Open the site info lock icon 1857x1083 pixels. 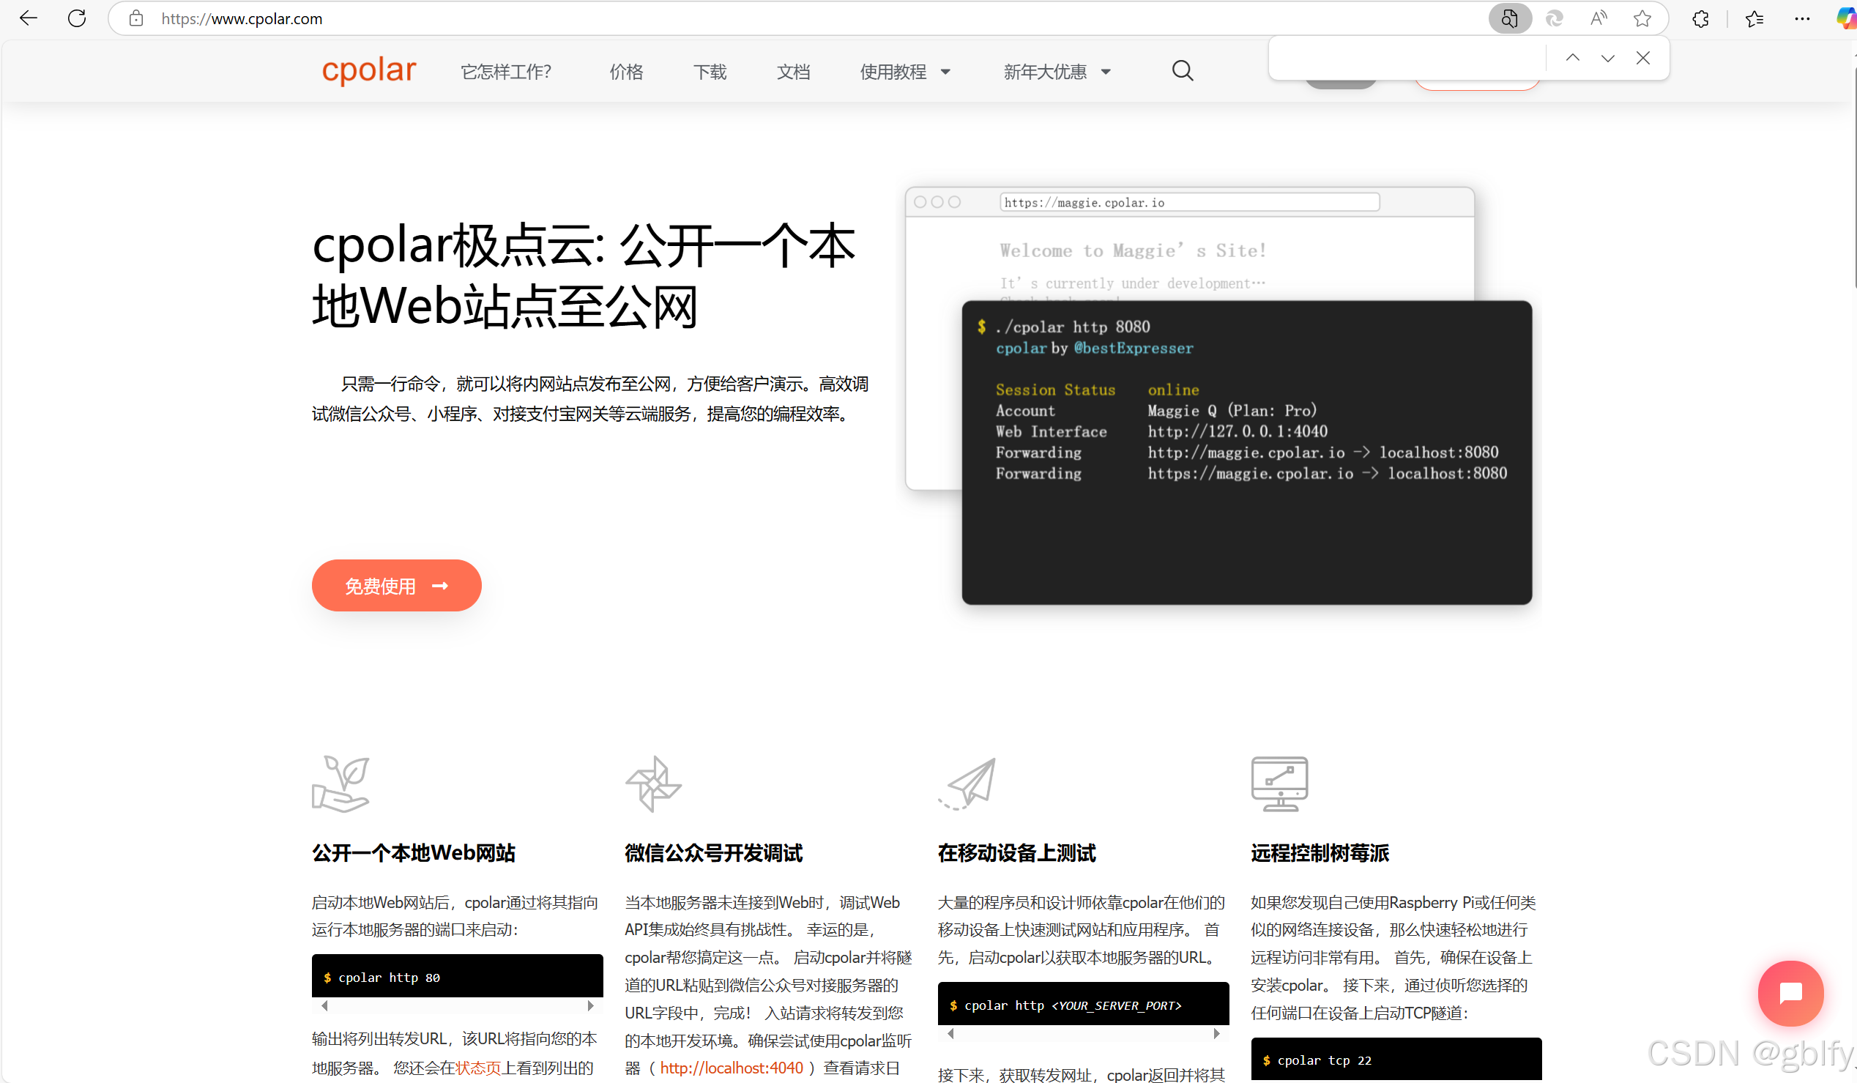click(x=136, y=18)
